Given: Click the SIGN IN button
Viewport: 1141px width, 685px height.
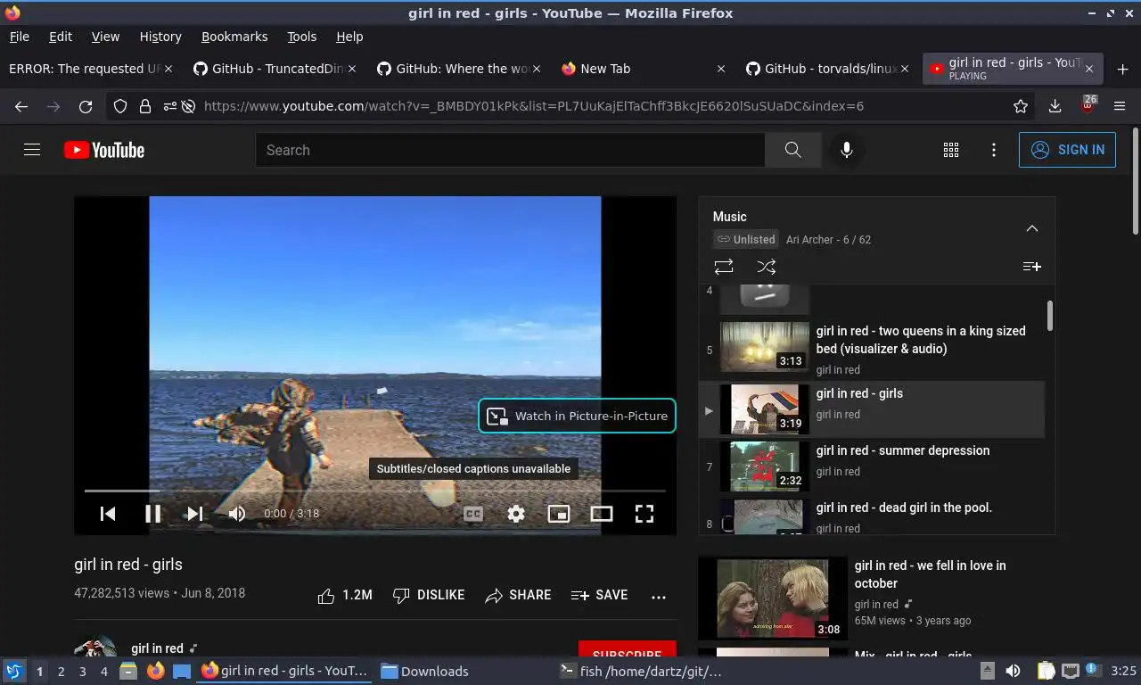Looking at the screenshot, I should coord(1067,150).
